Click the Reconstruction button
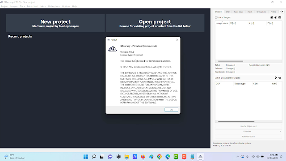The image size is (286, 161). pyautogui.click(x=248, y=136)
